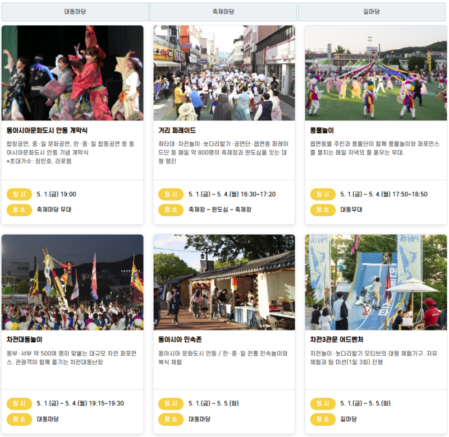View the 풍물놀이 maypole dance image

(x=375, y=73)
